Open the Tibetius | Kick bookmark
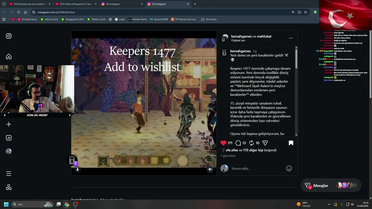 pyautogui.click(x=96, y=19)
